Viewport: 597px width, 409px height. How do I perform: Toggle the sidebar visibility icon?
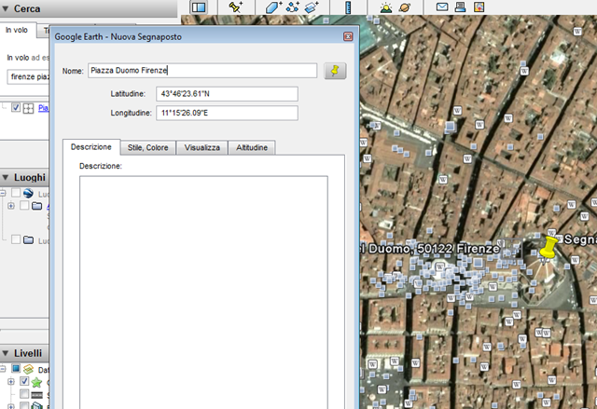[199, 7]
